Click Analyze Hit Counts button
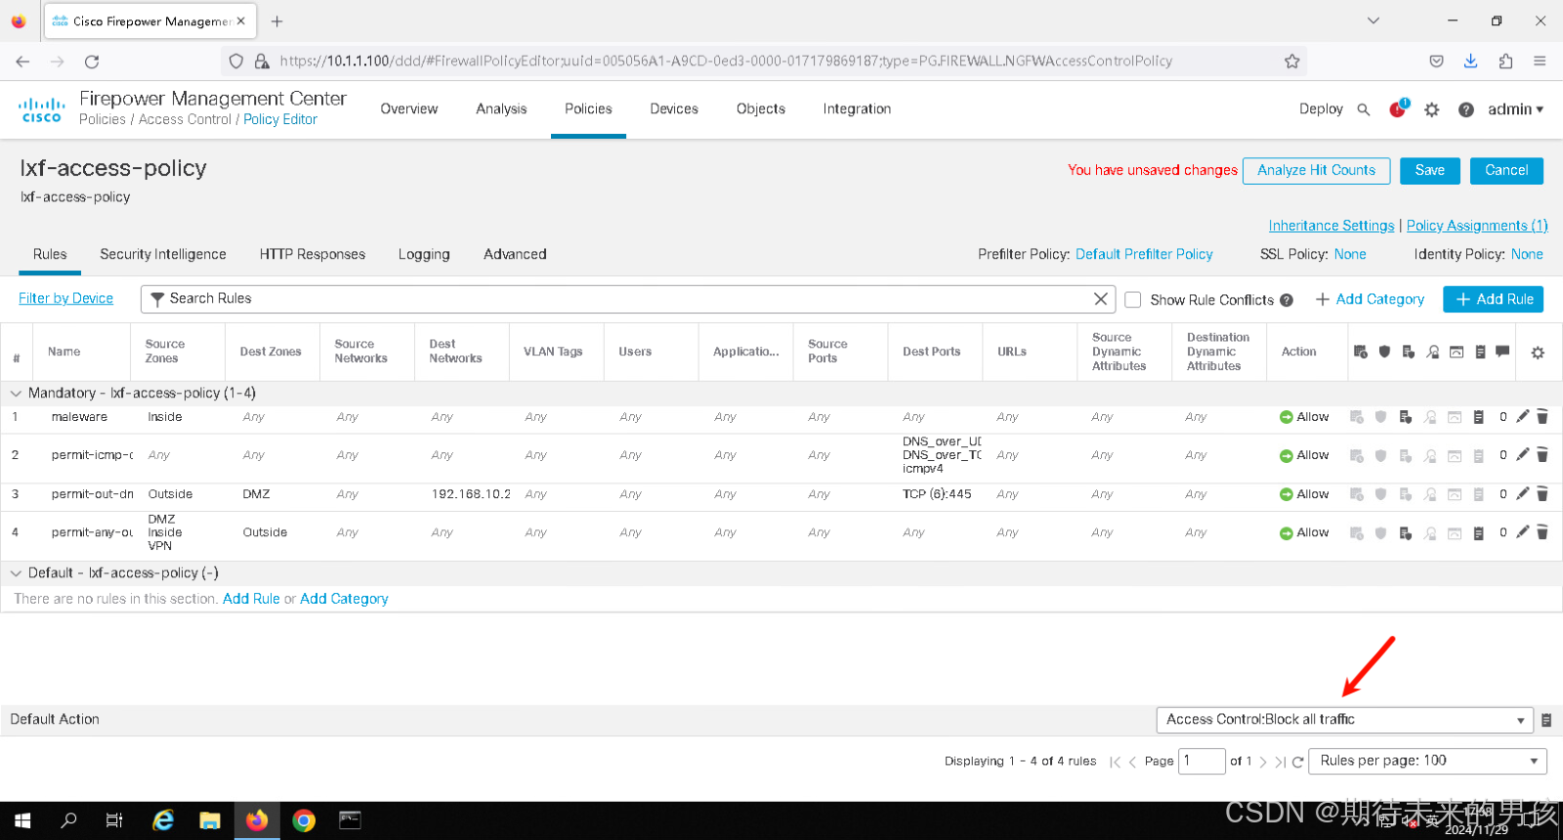 click(1317, 171)
